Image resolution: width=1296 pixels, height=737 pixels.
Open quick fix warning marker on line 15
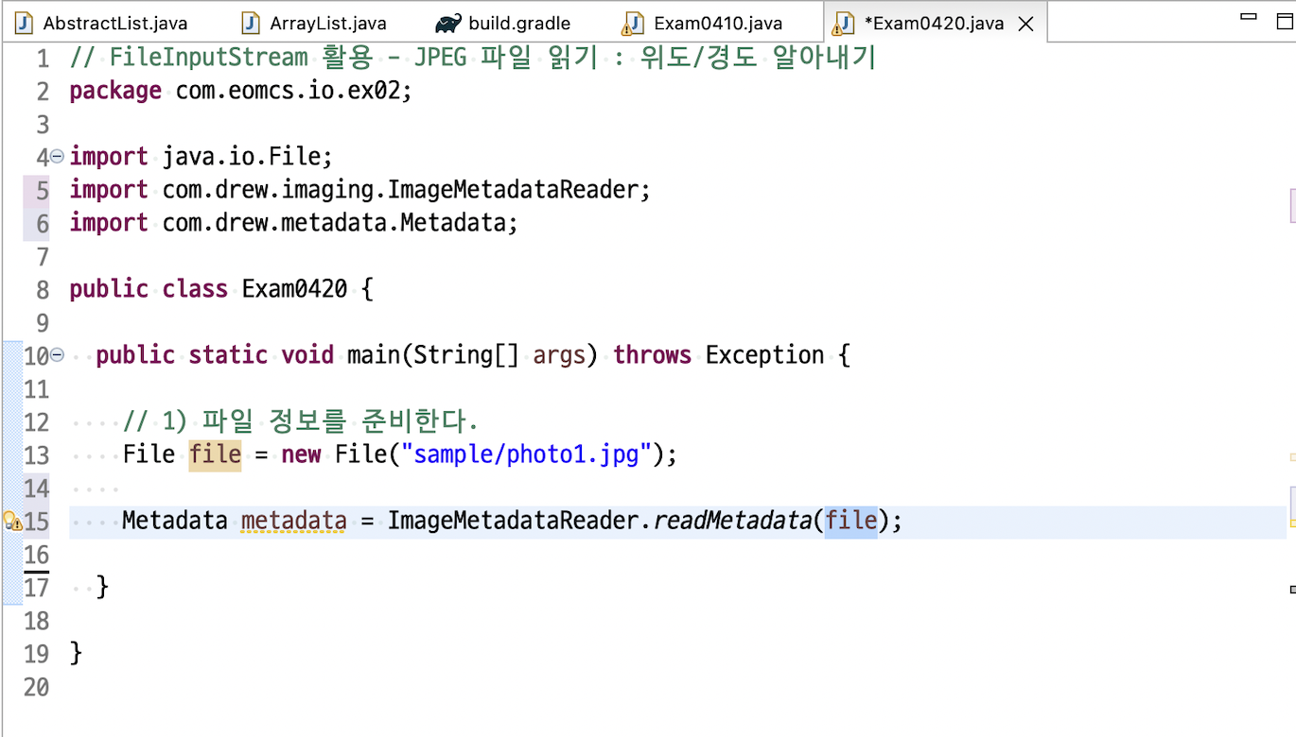12,522
